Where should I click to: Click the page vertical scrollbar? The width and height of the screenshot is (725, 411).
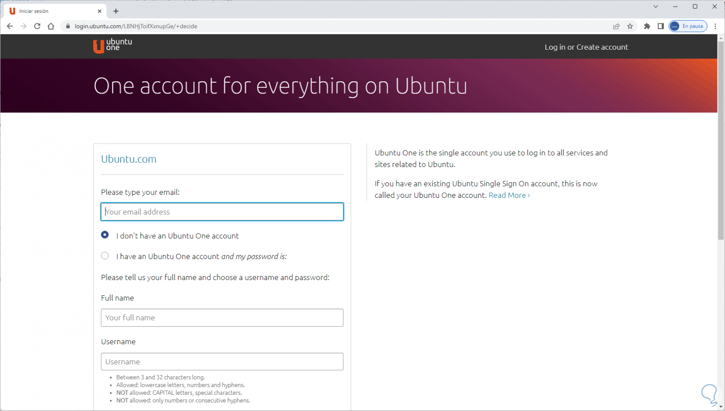[721, 141]
